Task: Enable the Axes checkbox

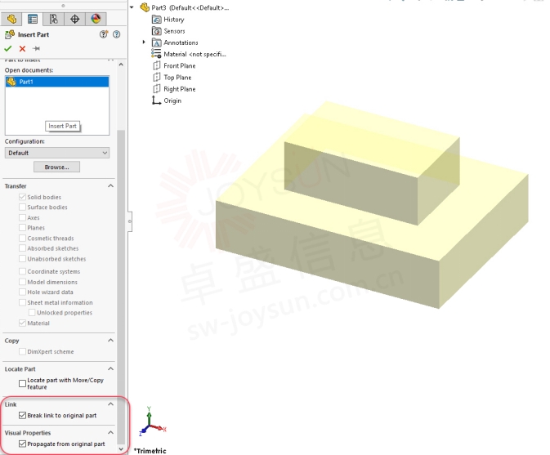Action: [22, 217]
